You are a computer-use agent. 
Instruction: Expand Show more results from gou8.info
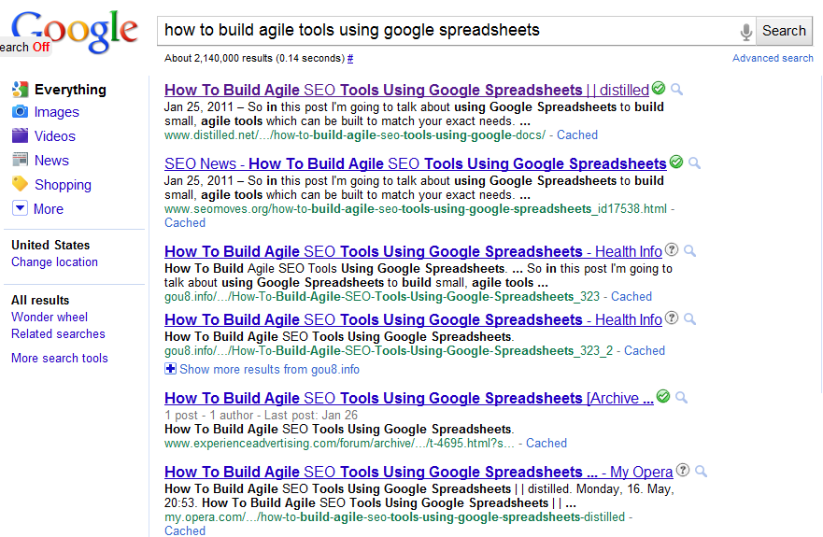pos(262,369)
